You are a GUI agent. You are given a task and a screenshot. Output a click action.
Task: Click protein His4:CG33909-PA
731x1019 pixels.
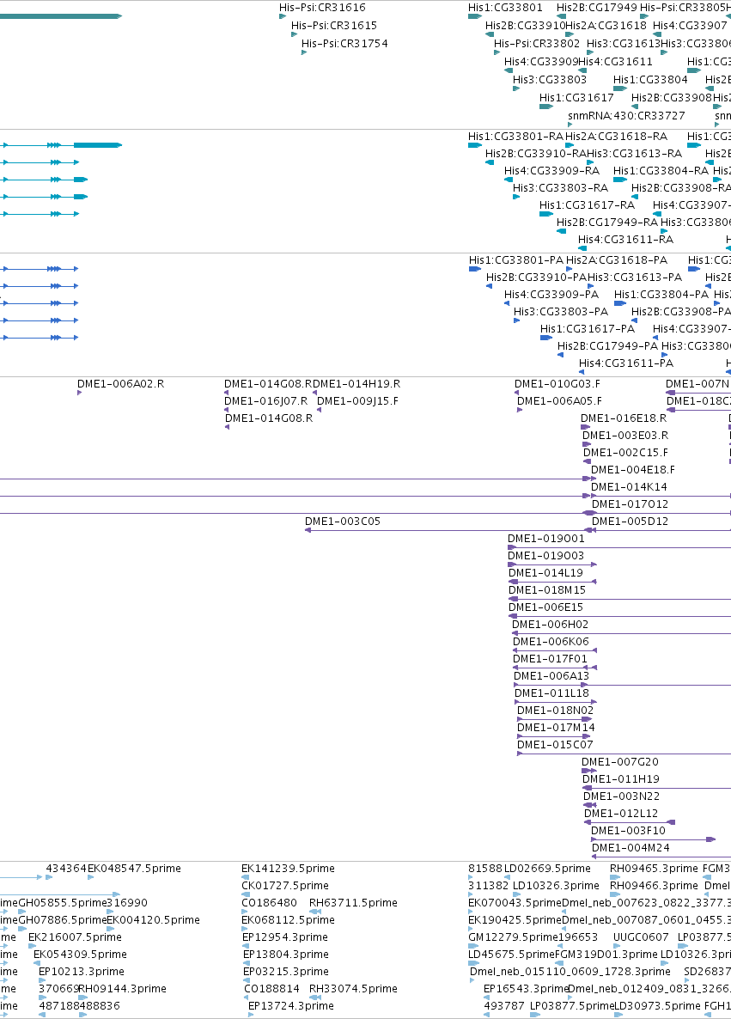tap(551, 295)
